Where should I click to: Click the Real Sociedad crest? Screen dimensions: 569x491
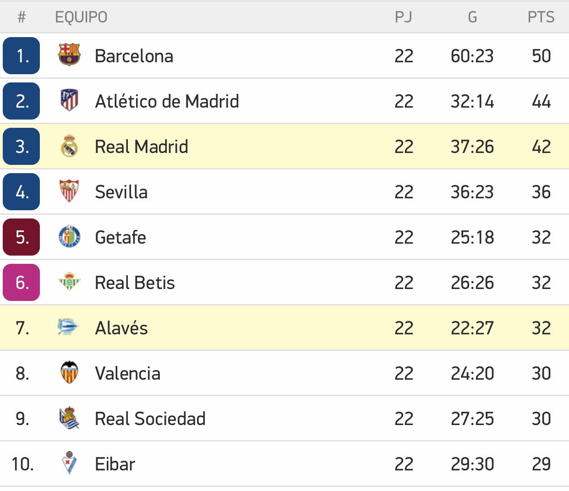pyautogui.click(x=69, y=418)
